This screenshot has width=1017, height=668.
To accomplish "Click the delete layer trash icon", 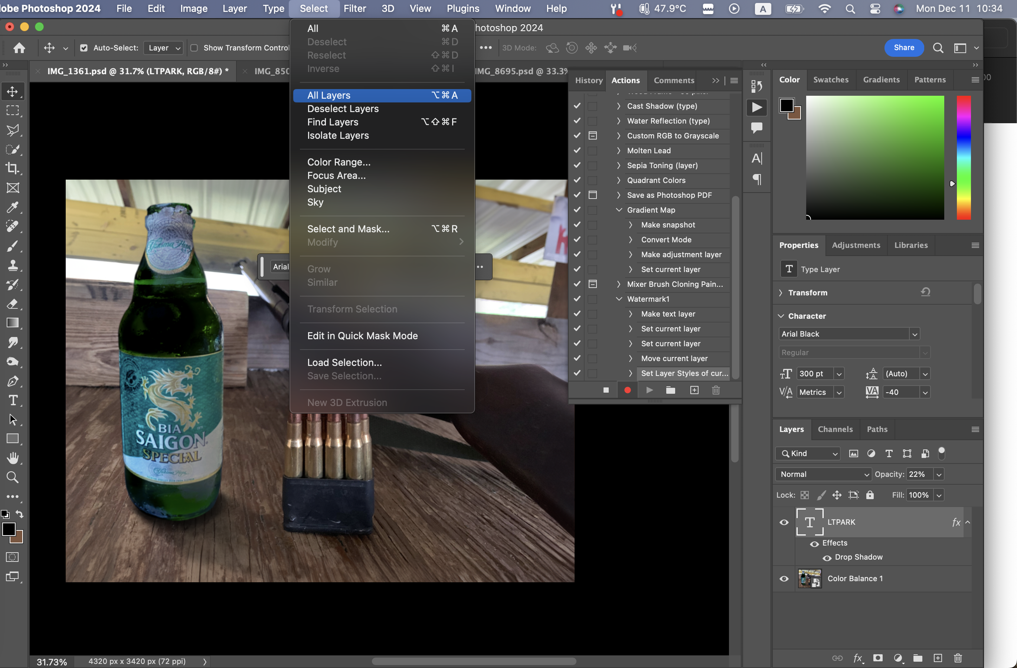I will pyautogui.click(x=958, y=658).
